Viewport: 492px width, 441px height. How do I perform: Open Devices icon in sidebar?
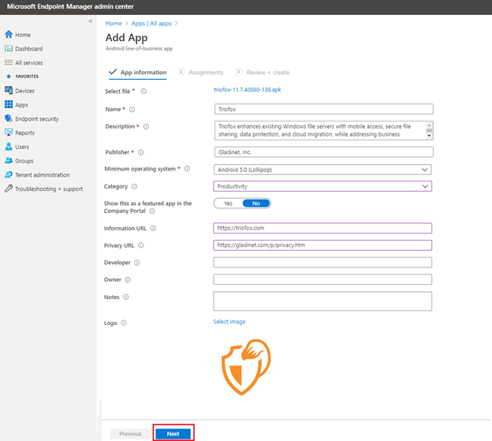(9, 91)
